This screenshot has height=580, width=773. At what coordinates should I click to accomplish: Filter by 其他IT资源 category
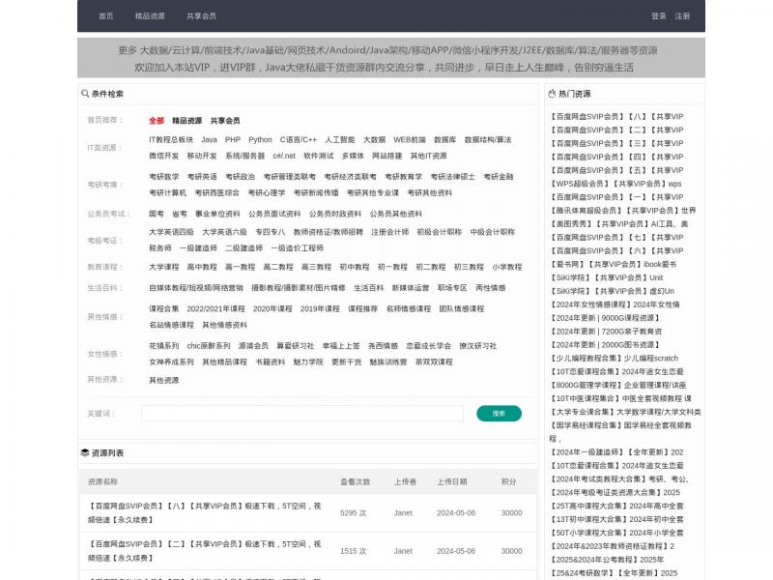[428, 156]
